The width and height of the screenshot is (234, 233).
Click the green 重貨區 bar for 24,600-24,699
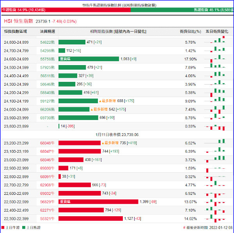[89, 59]
